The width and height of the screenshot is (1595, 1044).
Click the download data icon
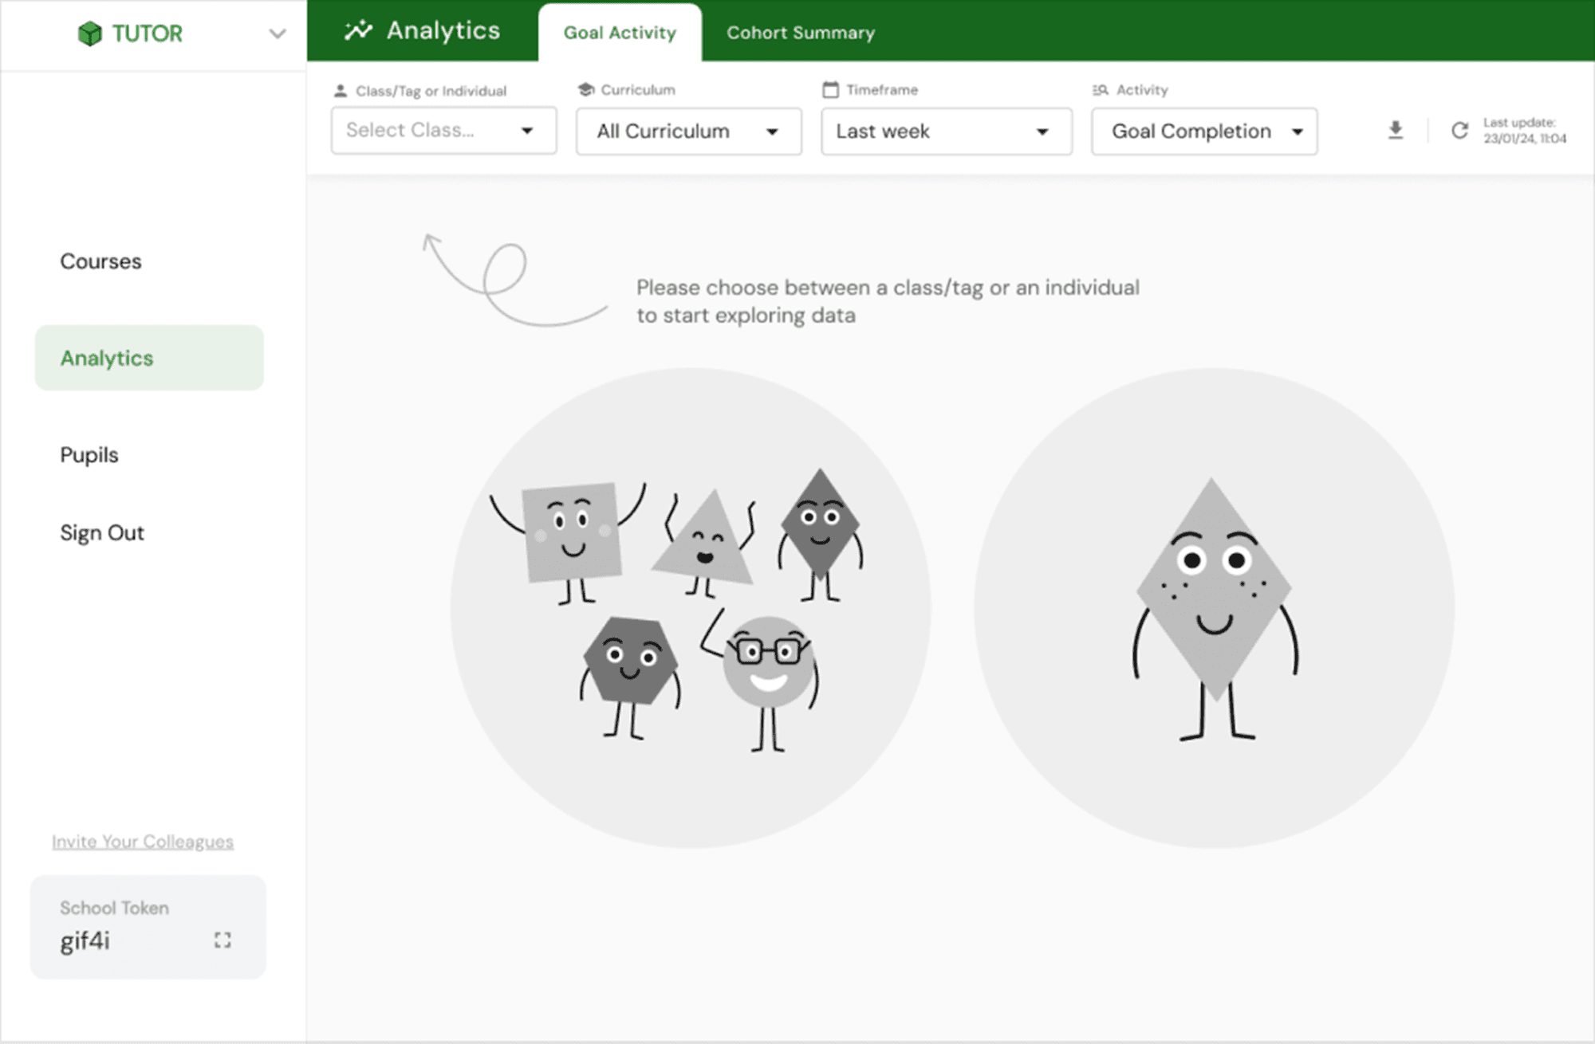click(1395, 130)
